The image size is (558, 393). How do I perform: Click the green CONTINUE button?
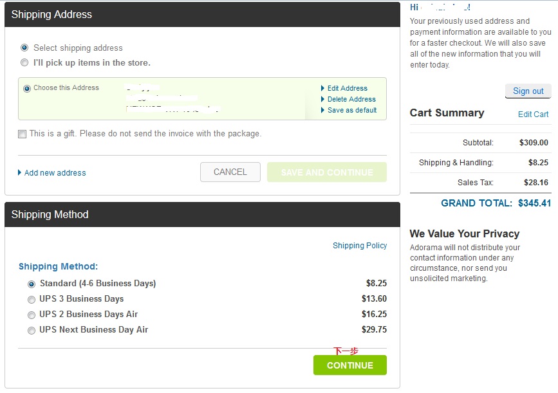[349, 365]
